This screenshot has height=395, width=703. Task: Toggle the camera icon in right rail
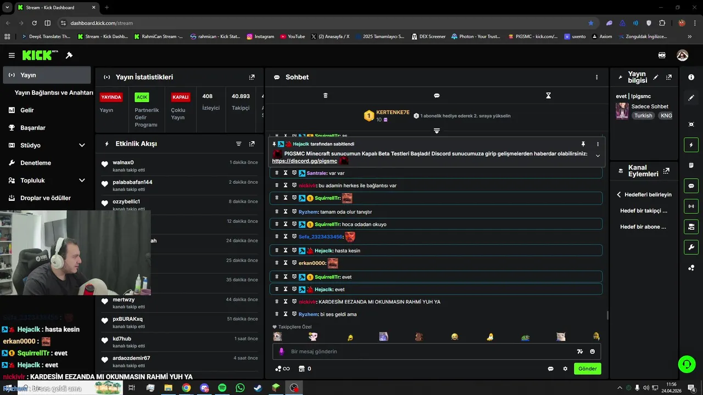pyautogui.click(x=691, y=227)
